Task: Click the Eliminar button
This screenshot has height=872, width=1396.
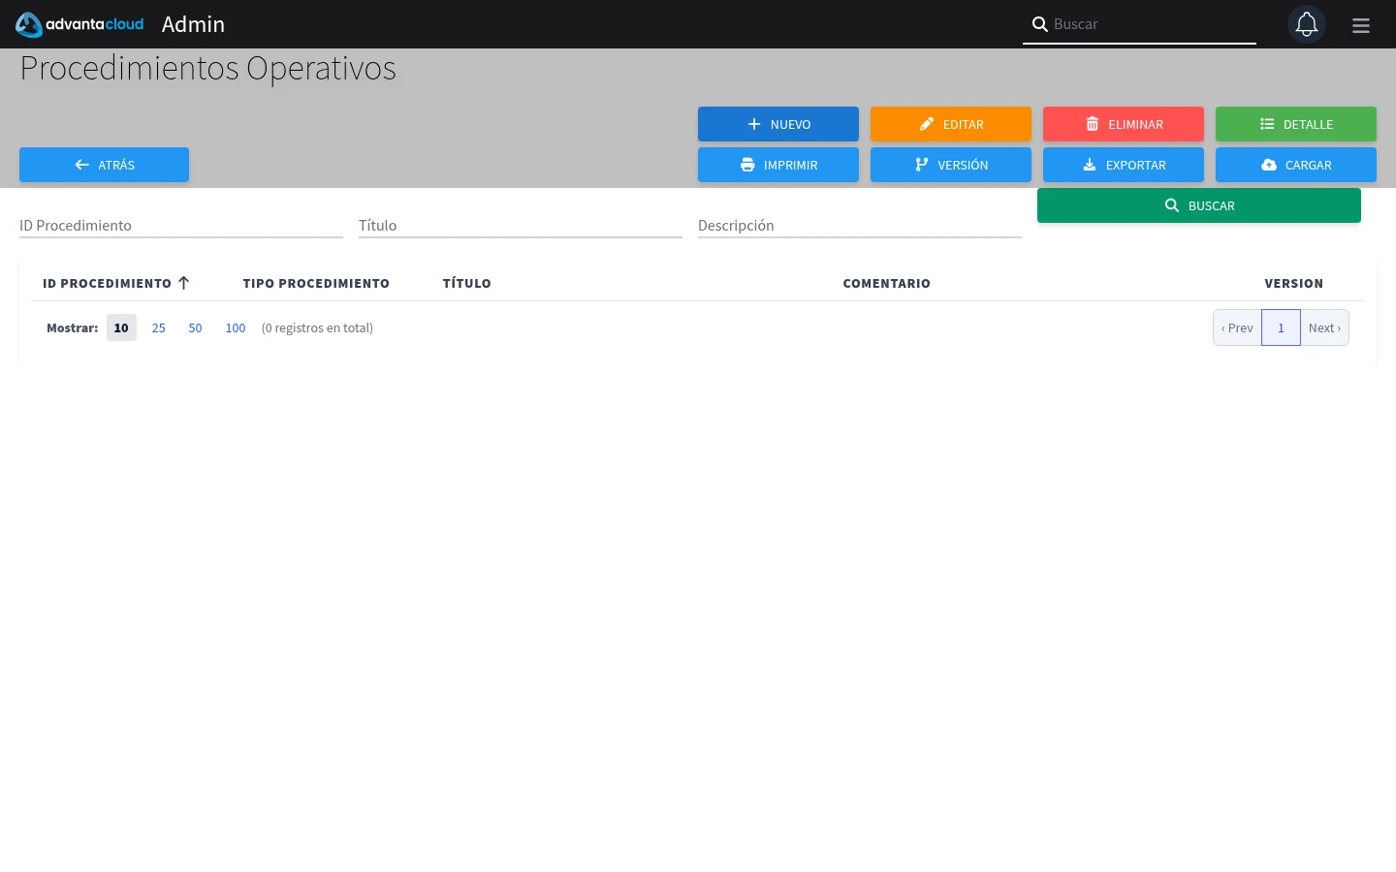Action: pos(1124,124)
